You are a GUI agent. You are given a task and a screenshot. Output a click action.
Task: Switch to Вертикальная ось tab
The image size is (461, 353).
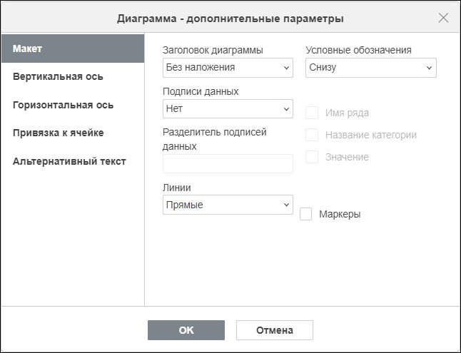click(x=73, y=77)
